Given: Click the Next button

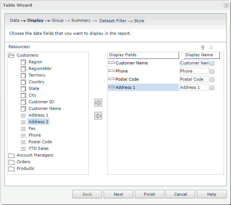Looking at the screenshot, I should tap(118, 194).
